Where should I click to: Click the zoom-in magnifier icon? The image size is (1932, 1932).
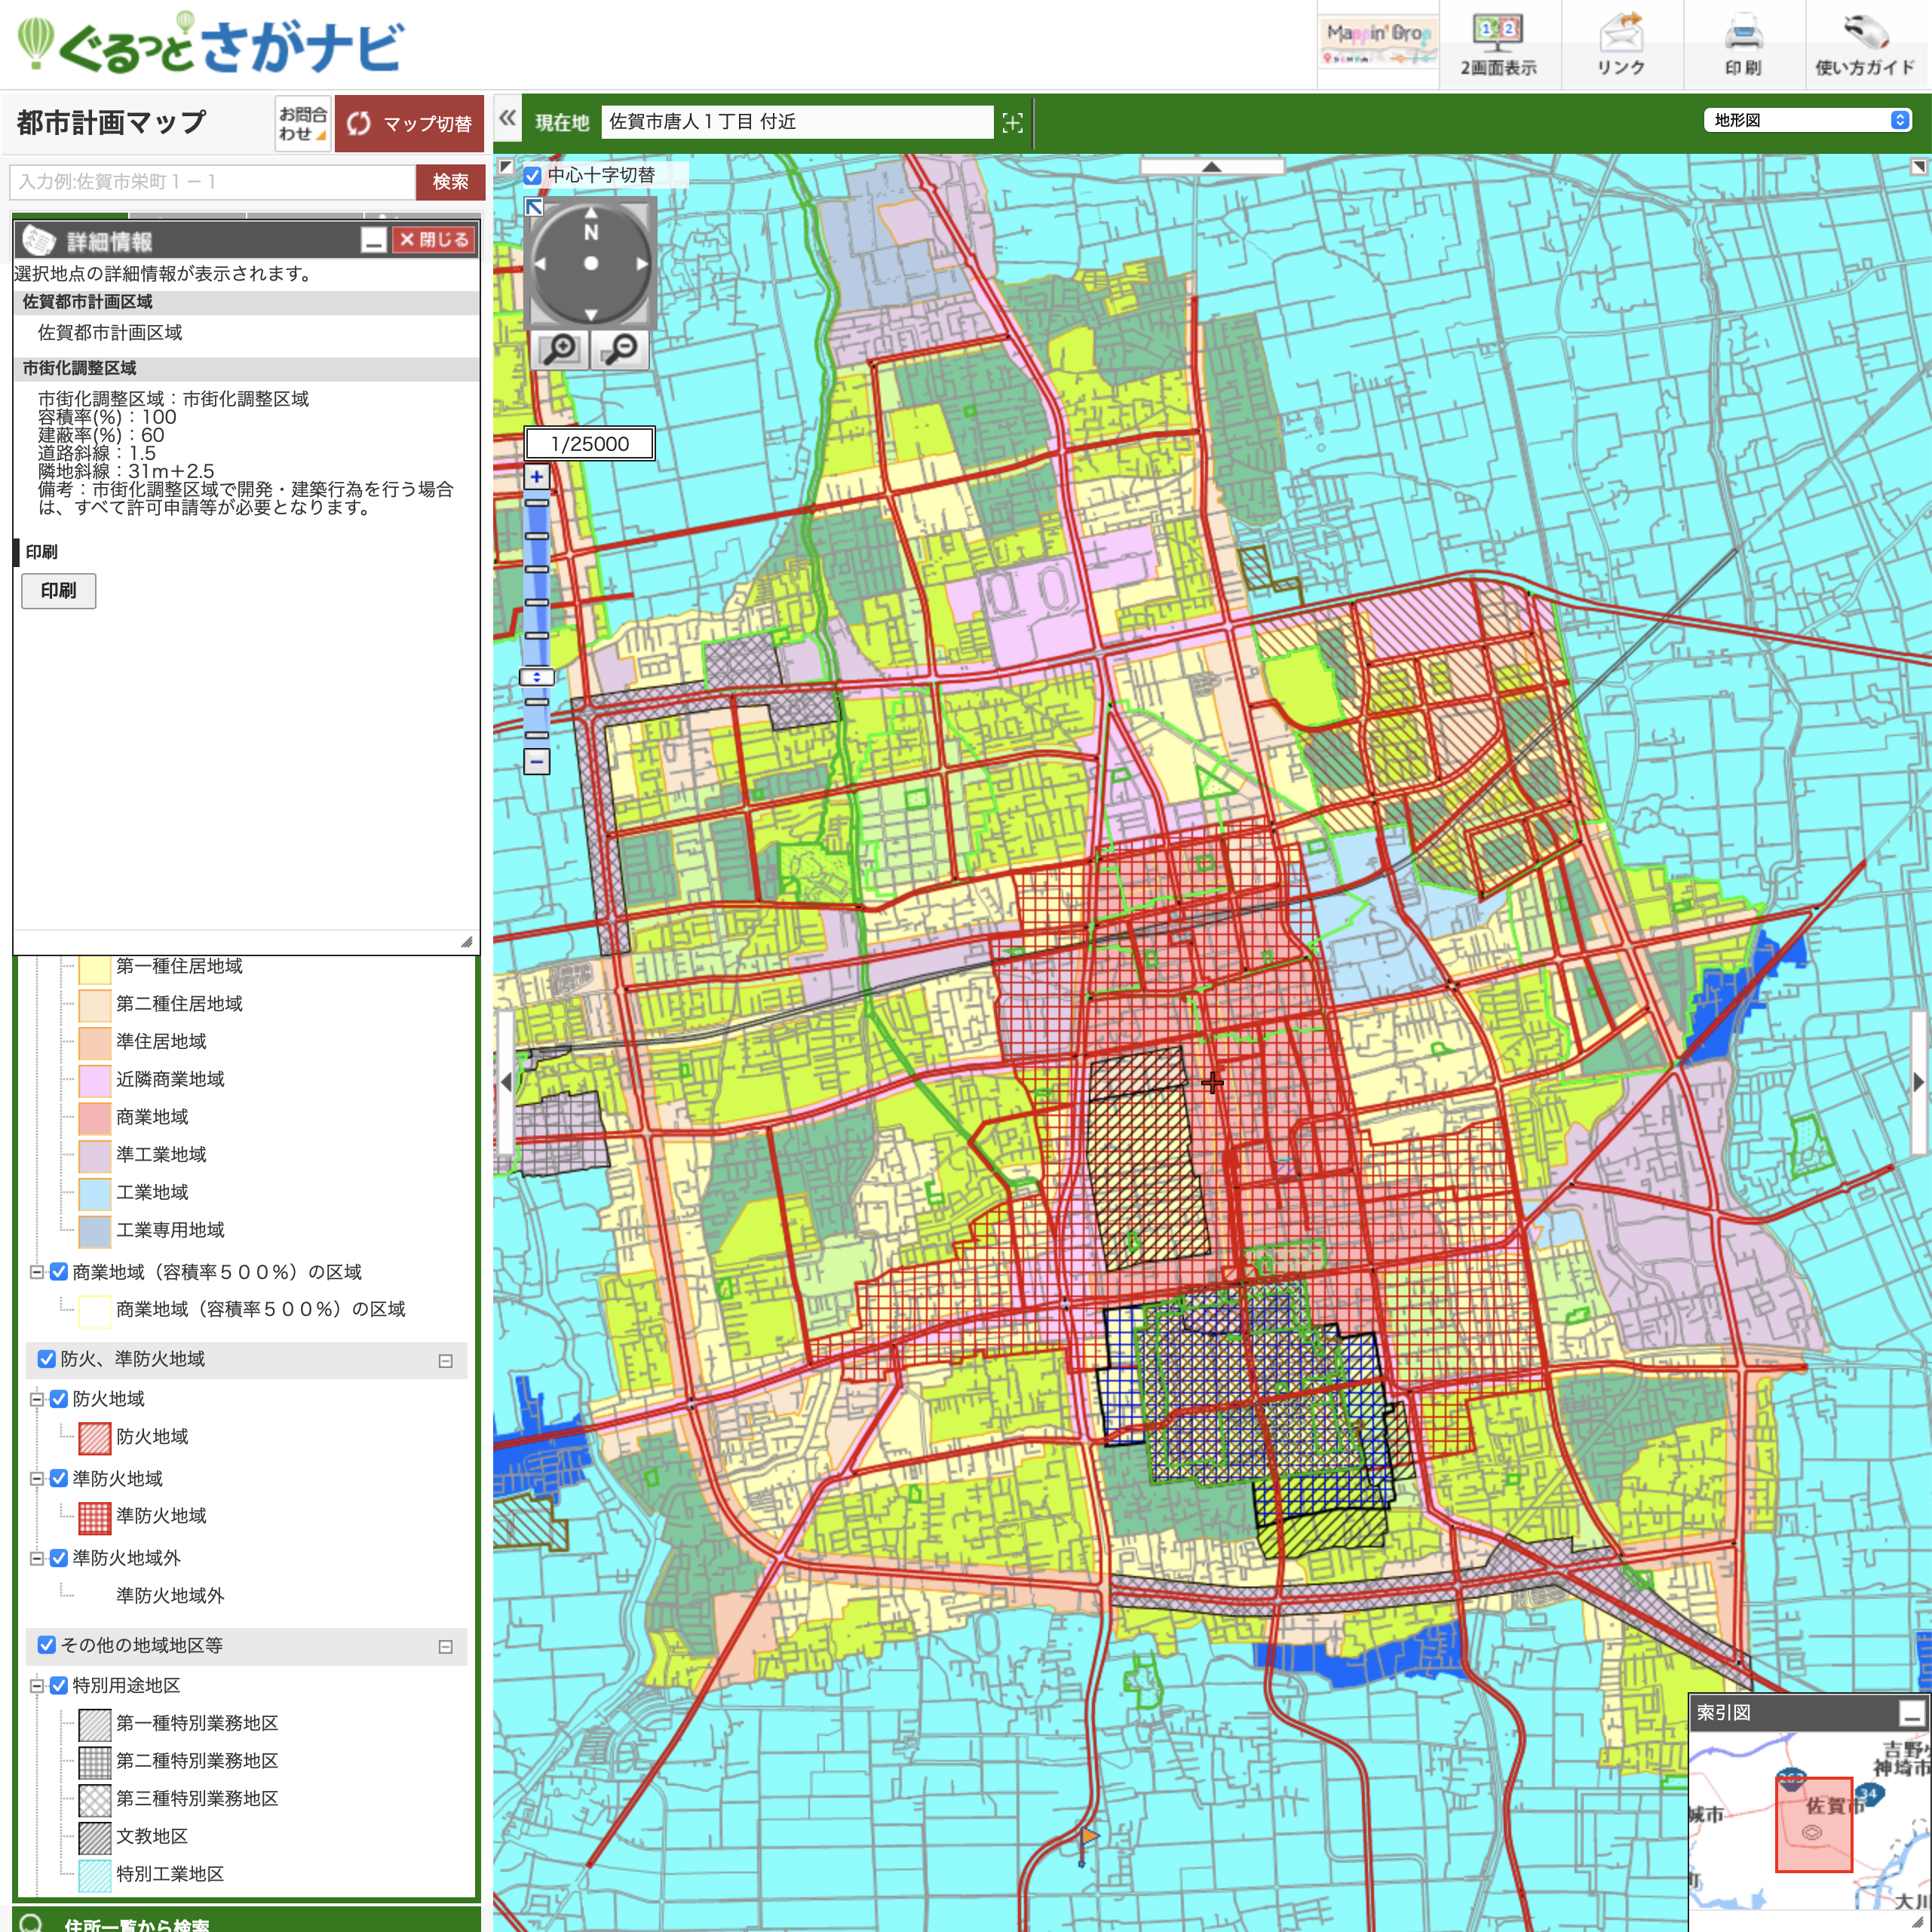559,350
